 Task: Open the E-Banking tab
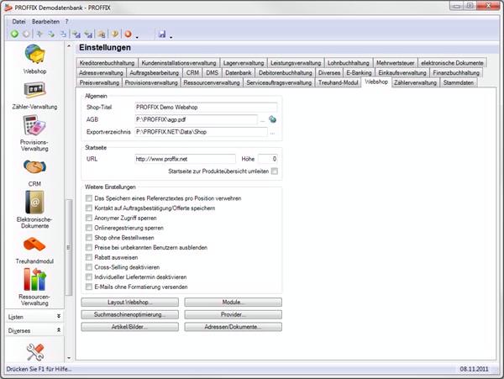(359, 72)
